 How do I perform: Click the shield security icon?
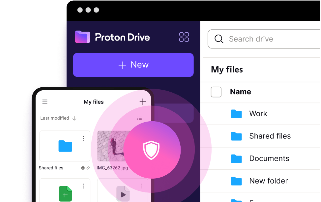pyautogui.click(x=151, y=150)
